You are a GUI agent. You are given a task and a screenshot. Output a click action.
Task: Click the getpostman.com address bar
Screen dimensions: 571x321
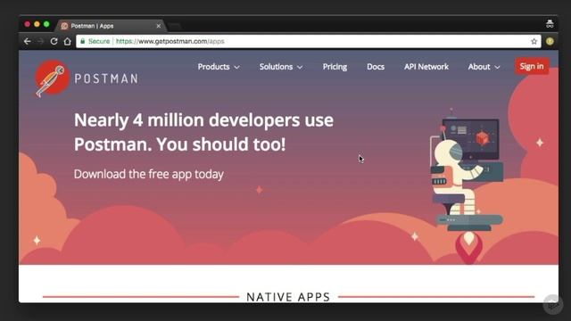[x=308, y=42]
